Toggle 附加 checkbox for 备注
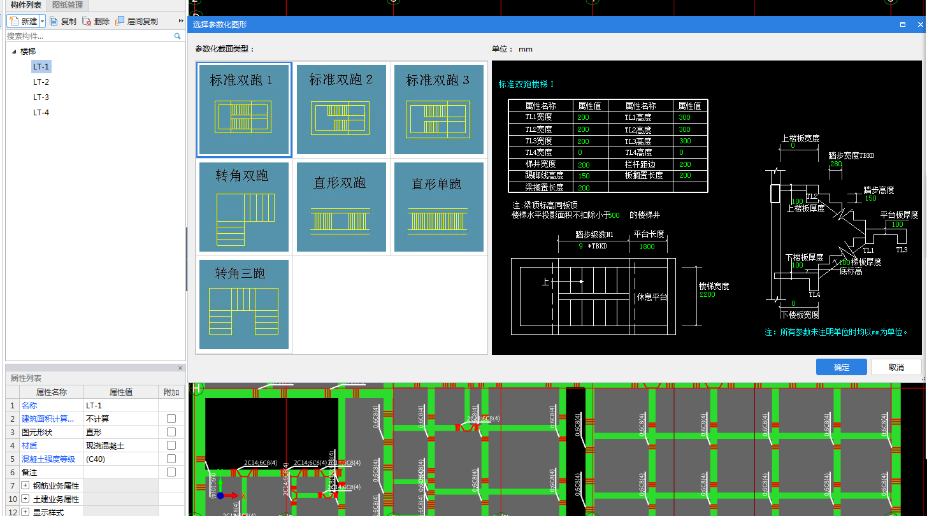Viewport: 927px width, 516px height. (x=171, y=472)
